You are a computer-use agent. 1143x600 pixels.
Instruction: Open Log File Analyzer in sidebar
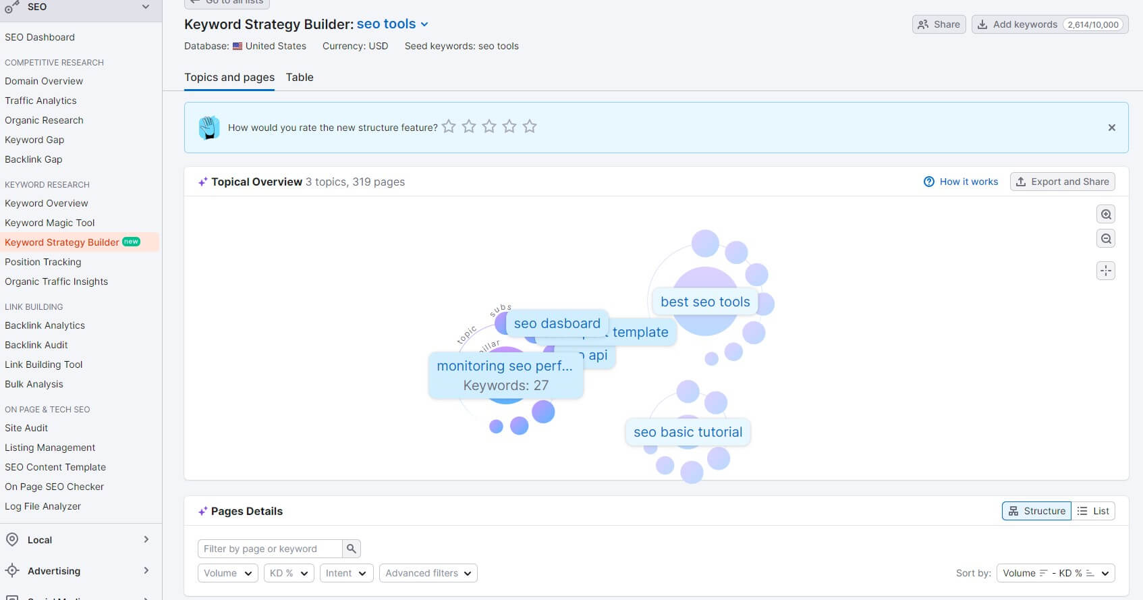pyautogui.click(x=43, y=506)
